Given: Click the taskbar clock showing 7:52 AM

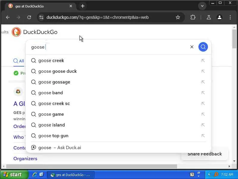Looking at the screenshot, I should pos(227,175).
